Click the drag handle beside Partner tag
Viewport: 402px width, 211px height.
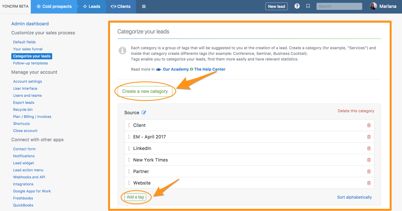tap(129, 171)
